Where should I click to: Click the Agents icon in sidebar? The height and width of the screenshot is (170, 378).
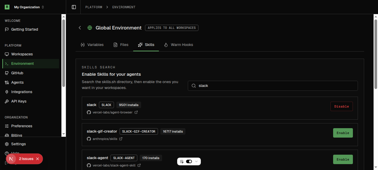point(7,82)
